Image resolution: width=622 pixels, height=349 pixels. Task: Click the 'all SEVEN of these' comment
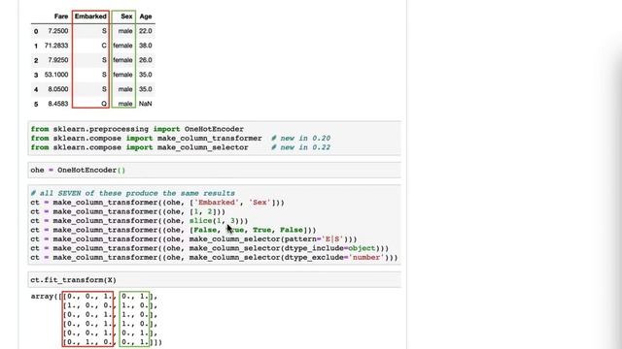tap(132, 193)
